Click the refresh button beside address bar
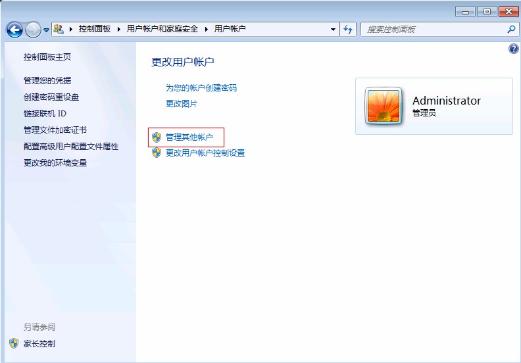This screenshot has width=521, height=363. pyautogui.click(x=348, y=30)
